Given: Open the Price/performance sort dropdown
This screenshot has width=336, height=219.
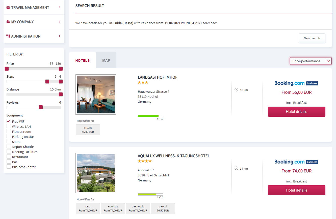Looking at the screenshot, I should point(311,61).
